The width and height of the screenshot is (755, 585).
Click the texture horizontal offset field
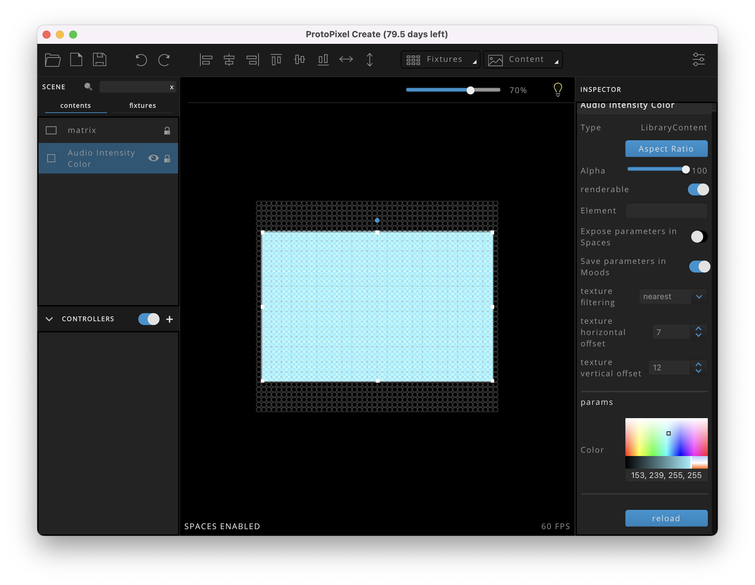click(x=671, y=332)
